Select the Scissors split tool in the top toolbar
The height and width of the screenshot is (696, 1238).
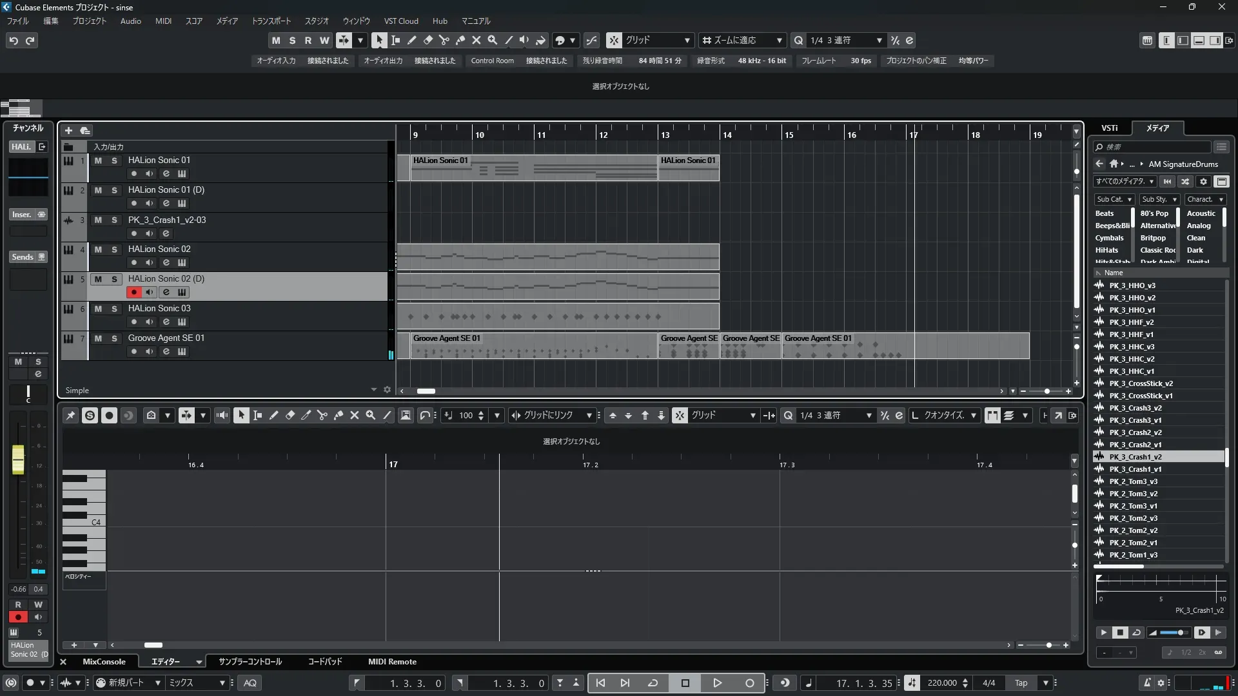444,40
